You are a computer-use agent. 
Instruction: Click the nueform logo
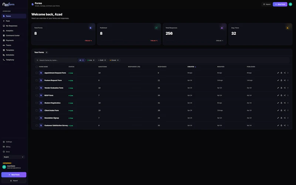point(8,4)
